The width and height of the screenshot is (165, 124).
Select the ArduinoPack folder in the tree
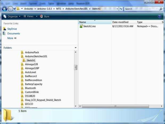coord(32,53)
